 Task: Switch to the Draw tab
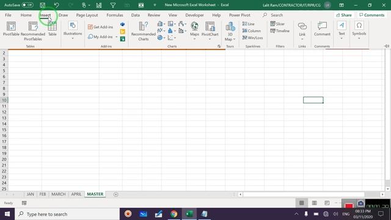[x=63, y=15]
